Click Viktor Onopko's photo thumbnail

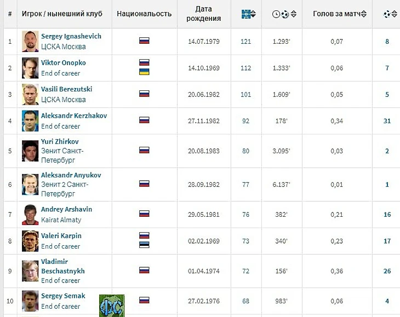pyautogui.click(x=30, y=68)
